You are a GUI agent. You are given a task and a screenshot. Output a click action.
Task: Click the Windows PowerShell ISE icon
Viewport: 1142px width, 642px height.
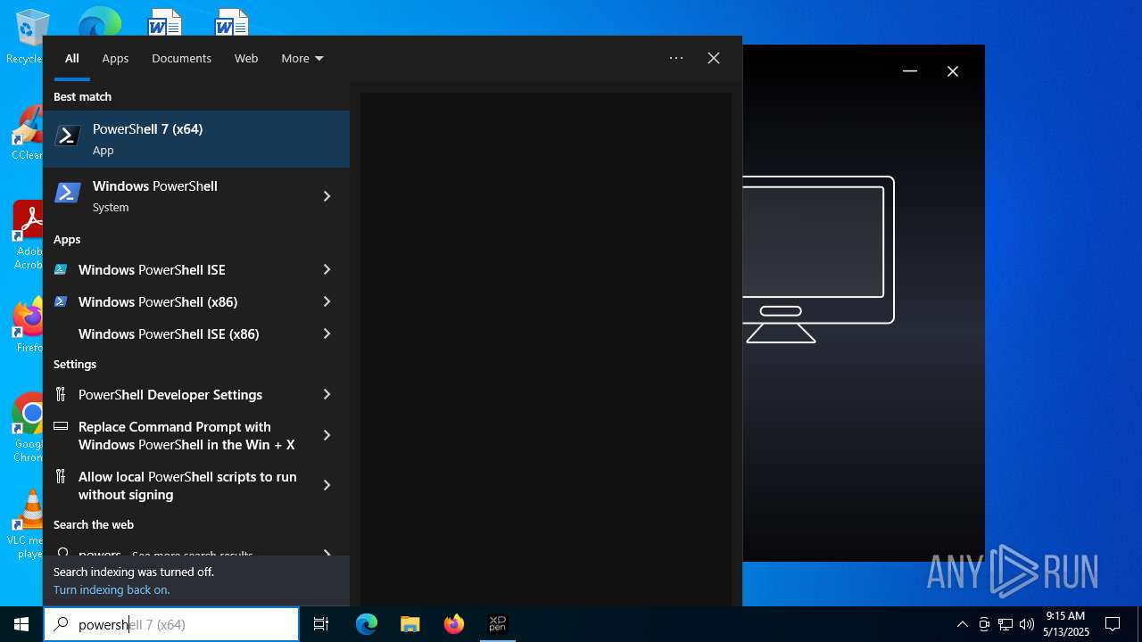61,269
